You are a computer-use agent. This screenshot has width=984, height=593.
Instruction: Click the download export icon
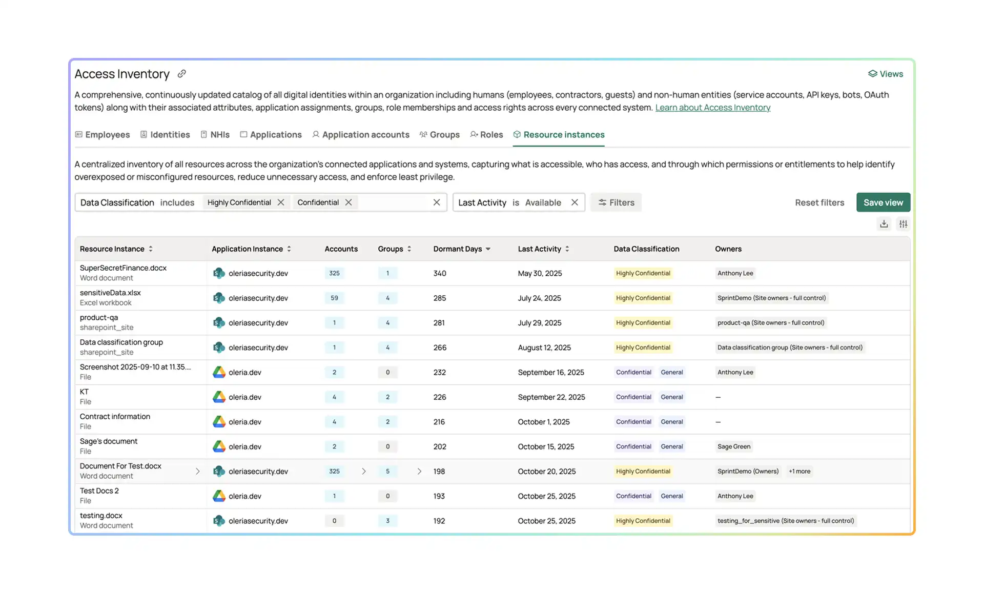click(884, 224)
